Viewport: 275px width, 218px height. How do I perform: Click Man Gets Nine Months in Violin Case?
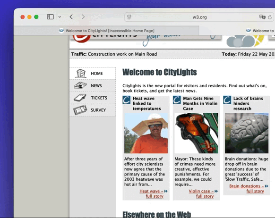[x=200, y=103]
